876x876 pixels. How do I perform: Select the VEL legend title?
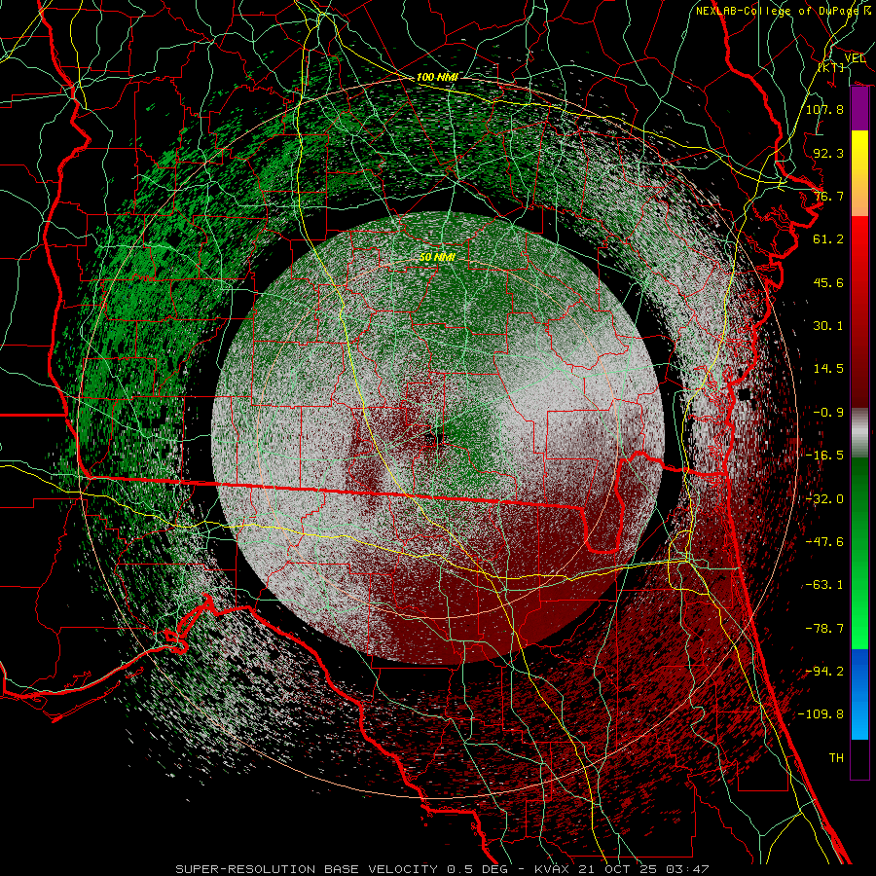tap(855, 58)
